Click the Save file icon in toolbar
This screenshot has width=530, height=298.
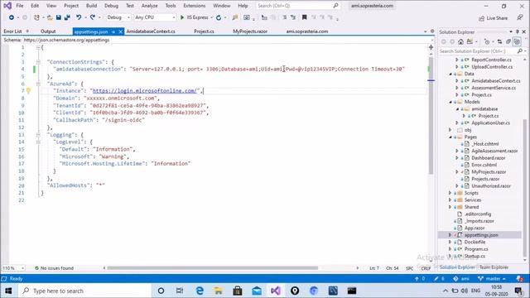[59, 17]
